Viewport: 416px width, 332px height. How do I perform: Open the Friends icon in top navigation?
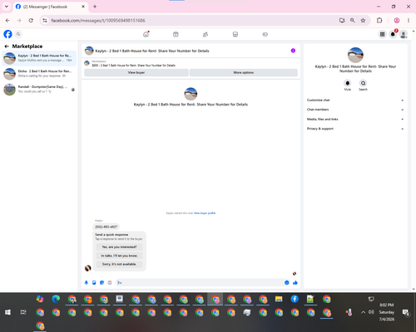[x=206, y=34]
